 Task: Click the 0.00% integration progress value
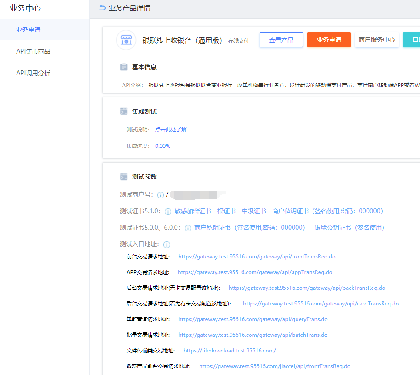tap(163, 146)
